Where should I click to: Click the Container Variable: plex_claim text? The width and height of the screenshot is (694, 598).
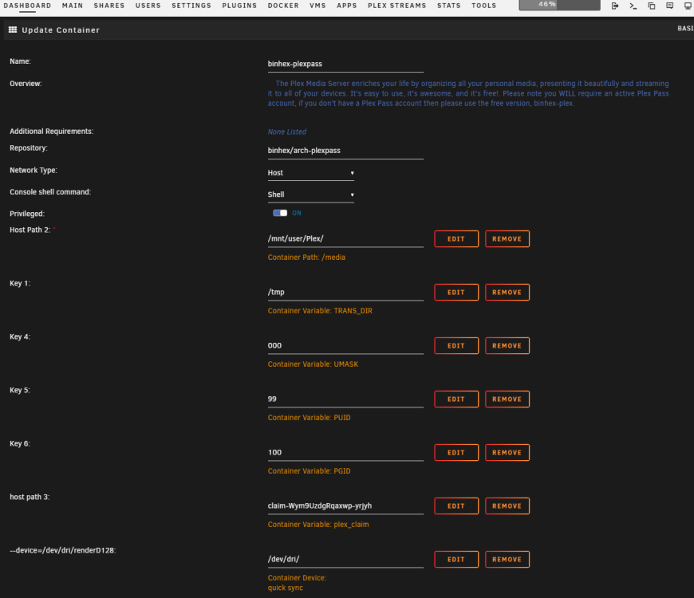[318, 525]
